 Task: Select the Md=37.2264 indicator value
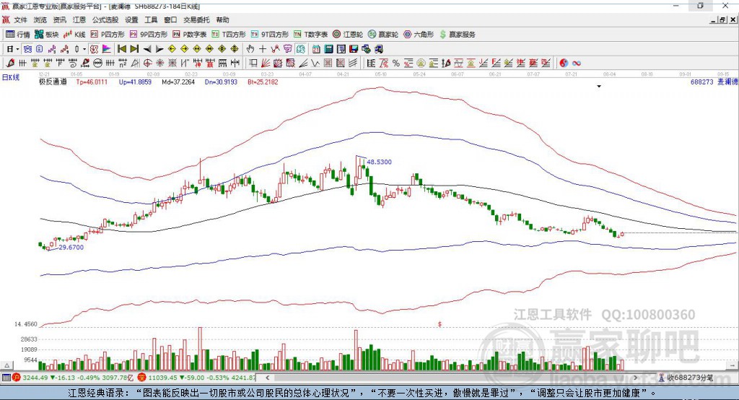pos(178,82)
